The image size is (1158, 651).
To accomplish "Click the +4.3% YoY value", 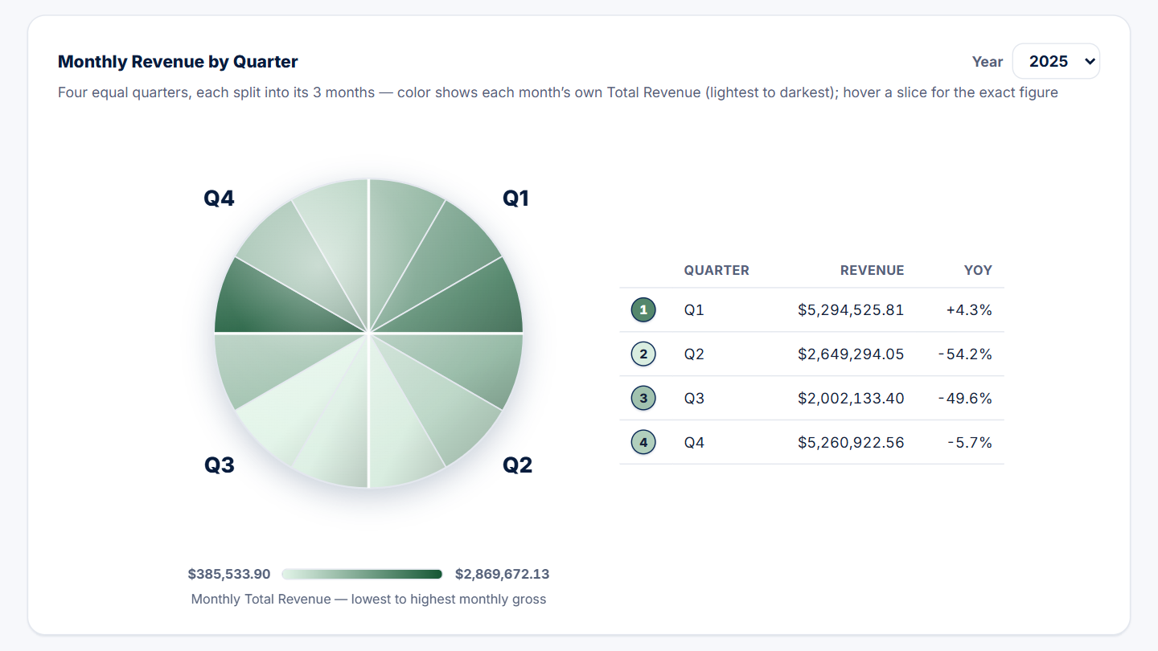I will click(969, 309).
